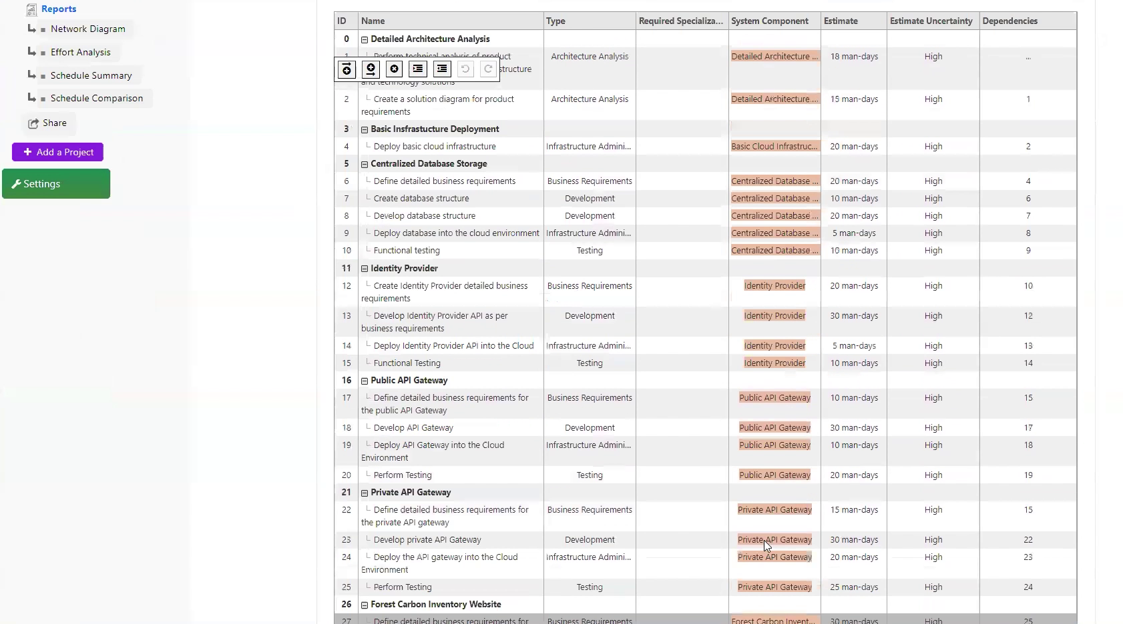The height and width of the screenshot is (624, 1123).
Task: Click the Estimate Uncertainty column header
Action: click(933, 21)
